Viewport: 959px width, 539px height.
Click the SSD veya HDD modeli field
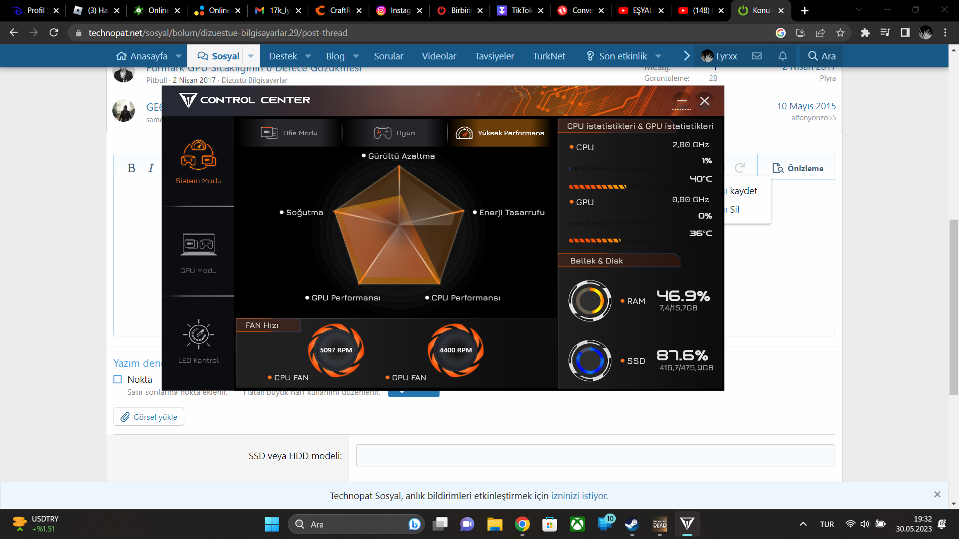[x=595, y=456]
